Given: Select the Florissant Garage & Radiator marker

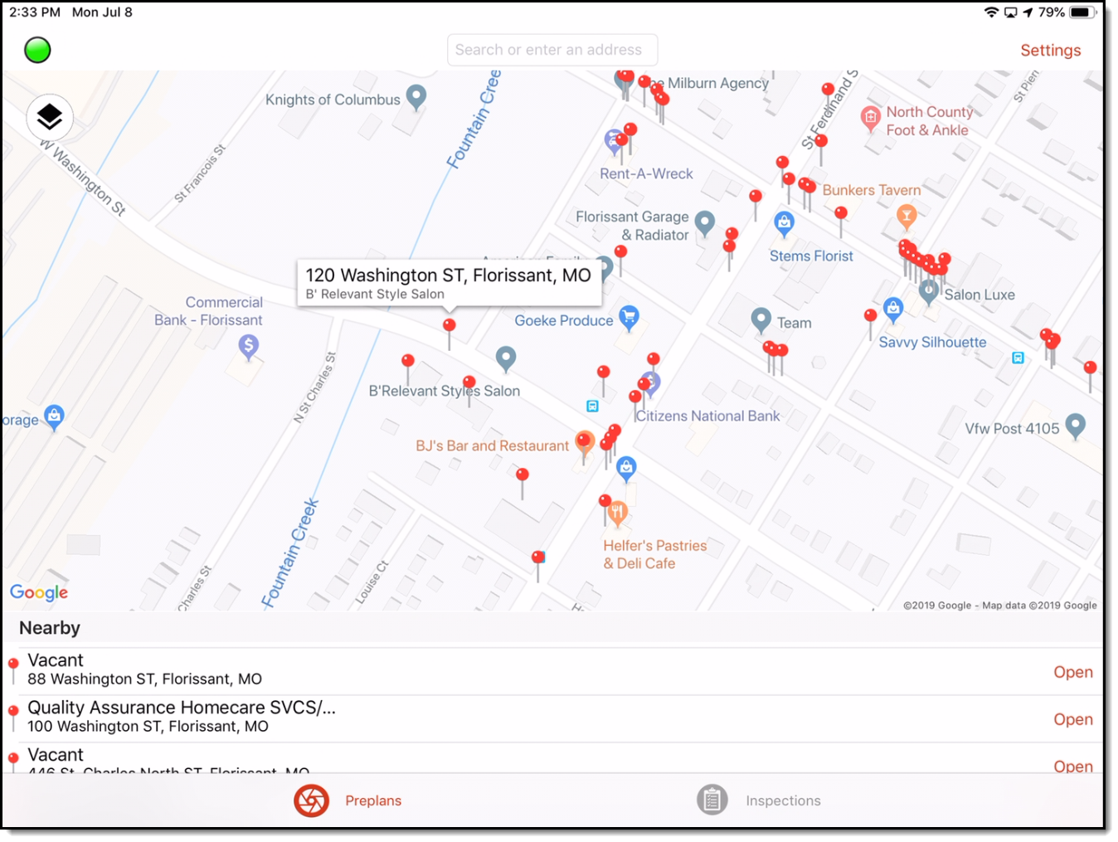Looking at the screenshot, I should click(x=704, y=222).
